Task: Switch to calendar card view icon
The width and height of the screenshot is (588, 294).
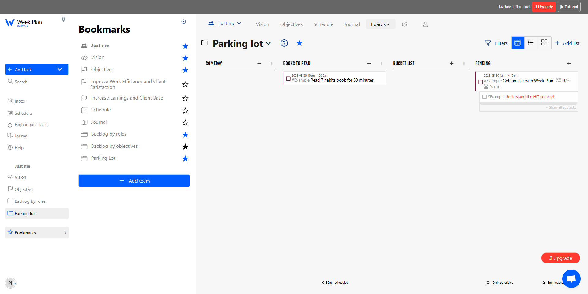Action: coord(518,43)
